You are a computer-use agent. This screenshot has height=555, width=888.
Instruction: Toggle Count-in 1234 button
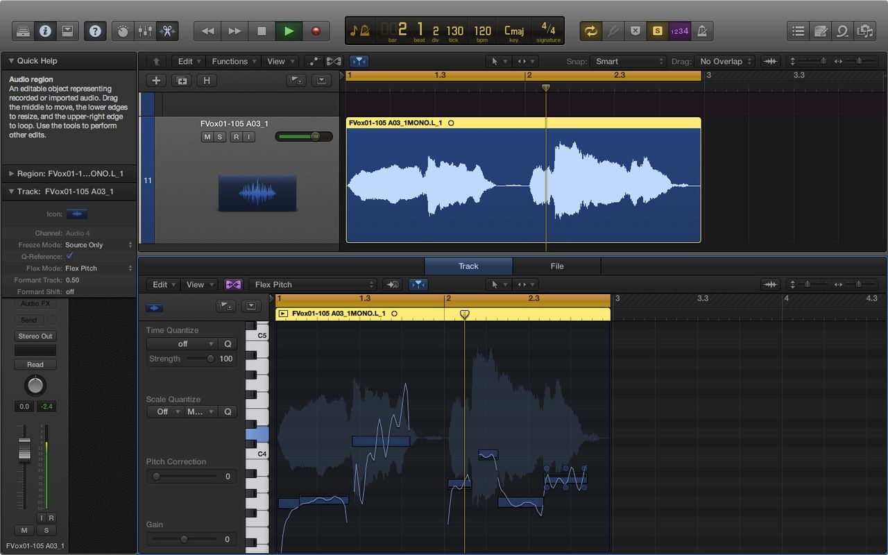tap(679, 31)
